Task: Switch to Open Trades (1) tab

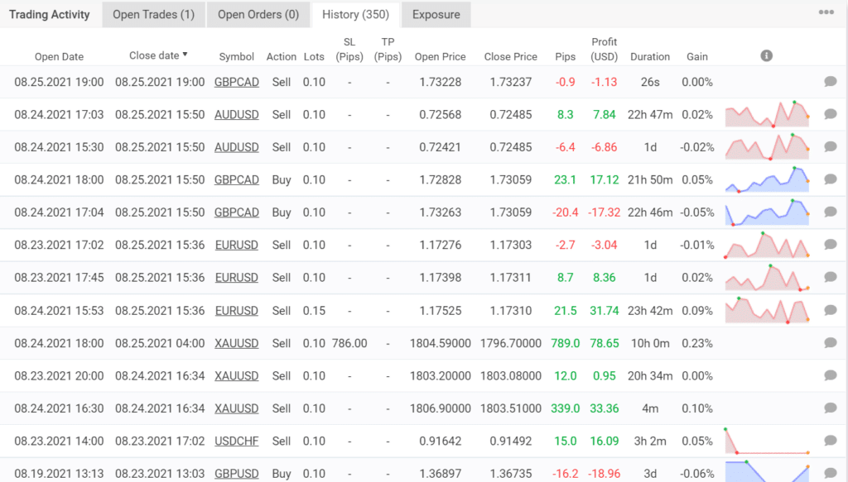Action: click(153, 14)
